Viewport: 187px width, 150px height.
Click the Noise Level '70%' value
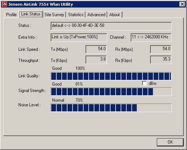[x=79, y=100]
